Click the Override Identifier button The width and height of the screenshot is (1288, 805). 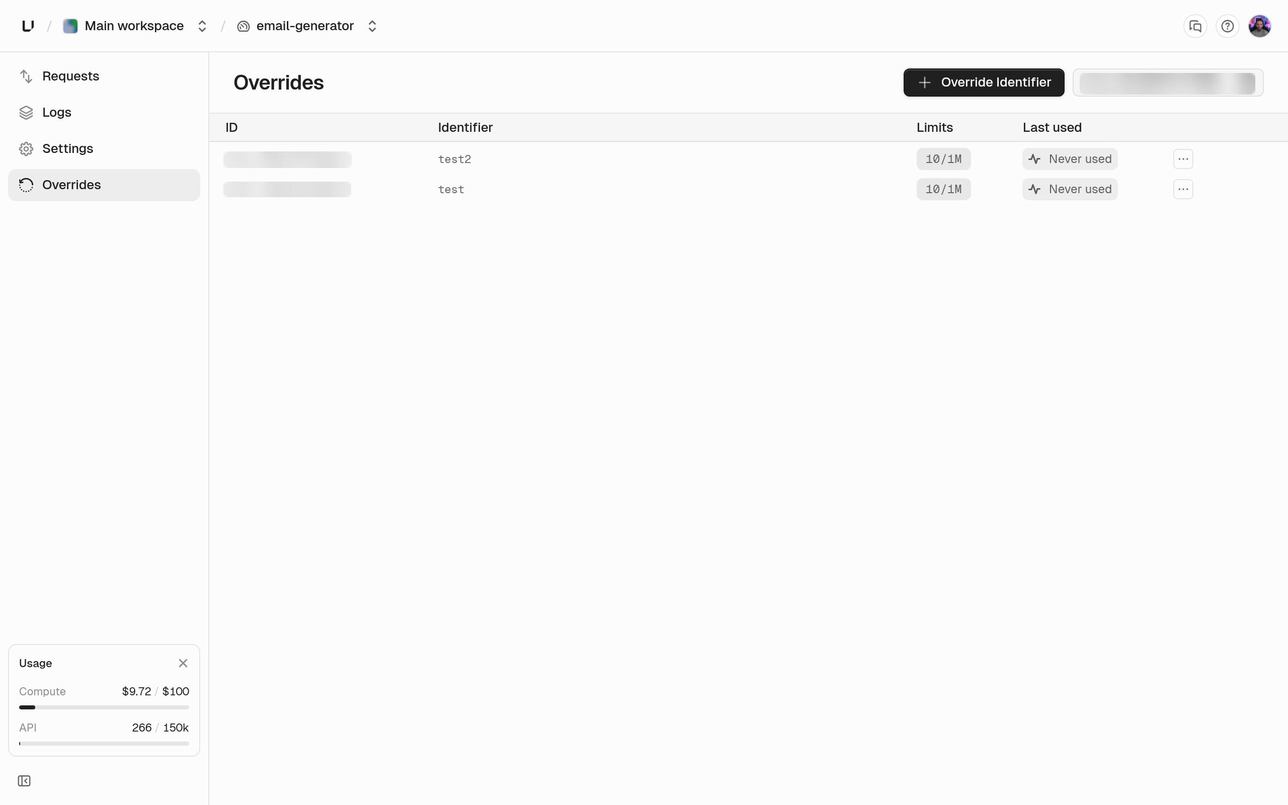point(984,83)
